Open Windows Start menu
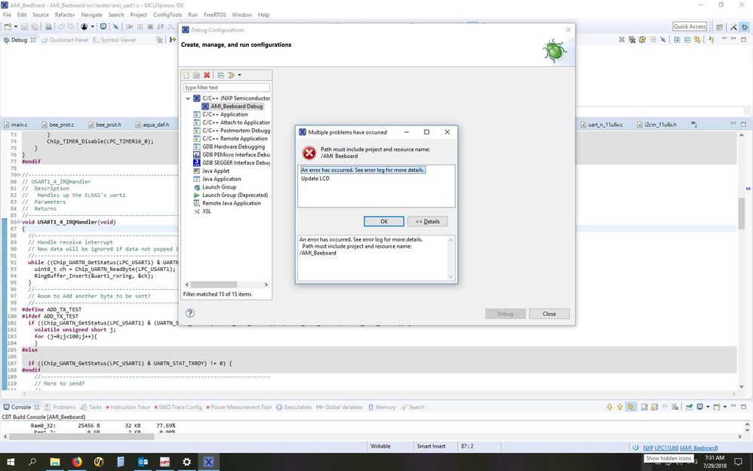This screenshot has height=471, width=753. click(x=11, y=462)
